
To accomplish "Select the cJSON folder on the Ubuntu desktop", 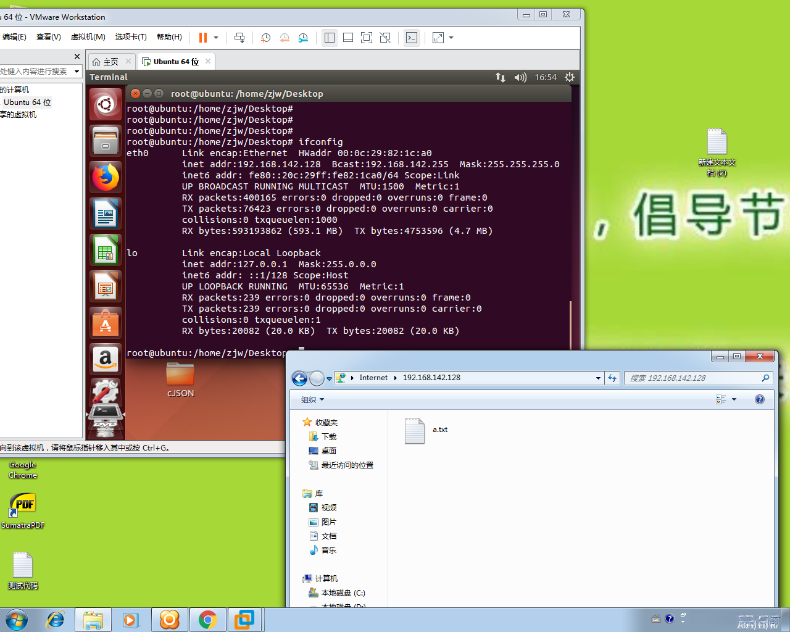I will click(x=180, y=380).
